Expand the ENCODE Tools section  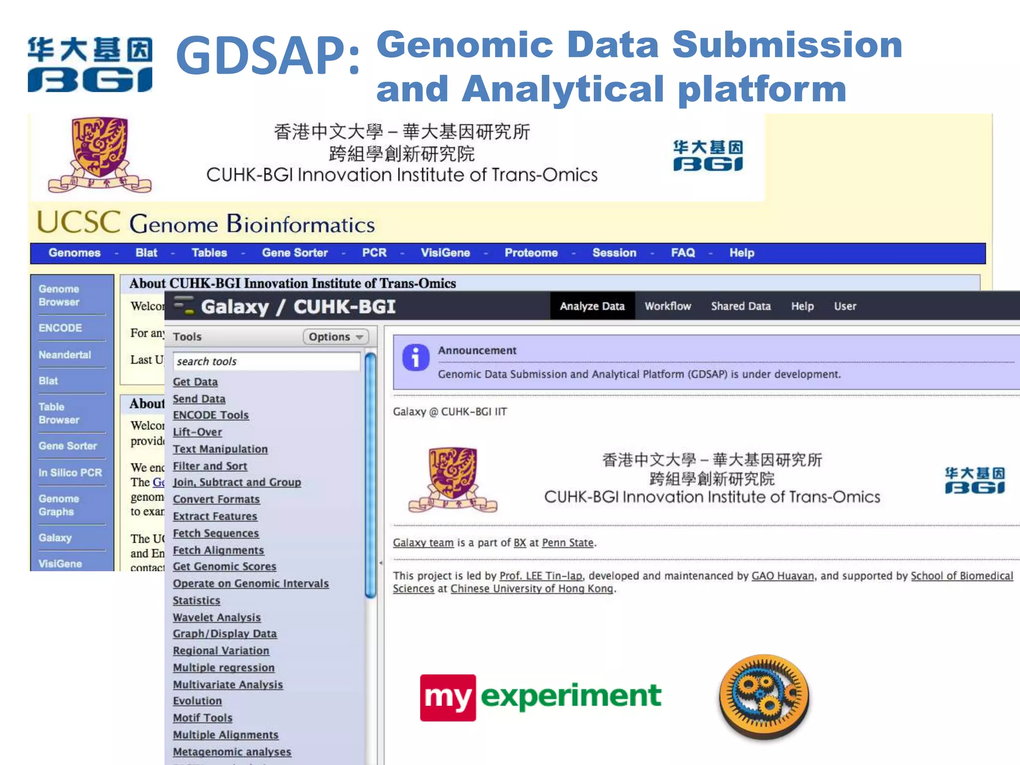click(211, 415)
